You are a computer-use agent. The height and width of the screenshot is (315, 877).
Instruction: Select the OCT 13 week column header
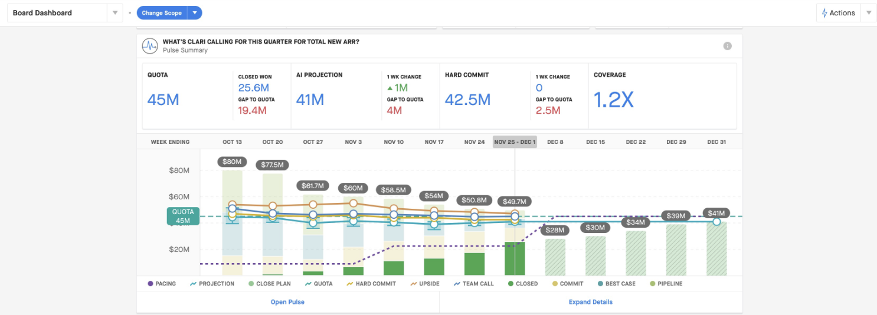(232, 142)
